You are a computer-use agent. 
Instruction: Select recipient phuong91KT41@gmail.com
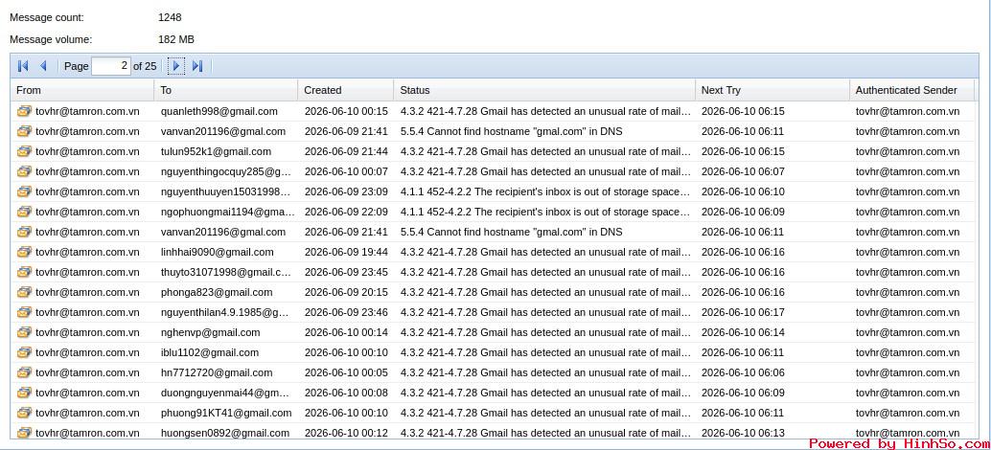click(x=226, y=413)
